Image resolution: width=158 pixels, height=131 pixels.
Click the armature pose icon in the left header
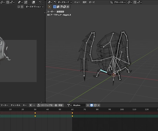click(x=40, y=2)
